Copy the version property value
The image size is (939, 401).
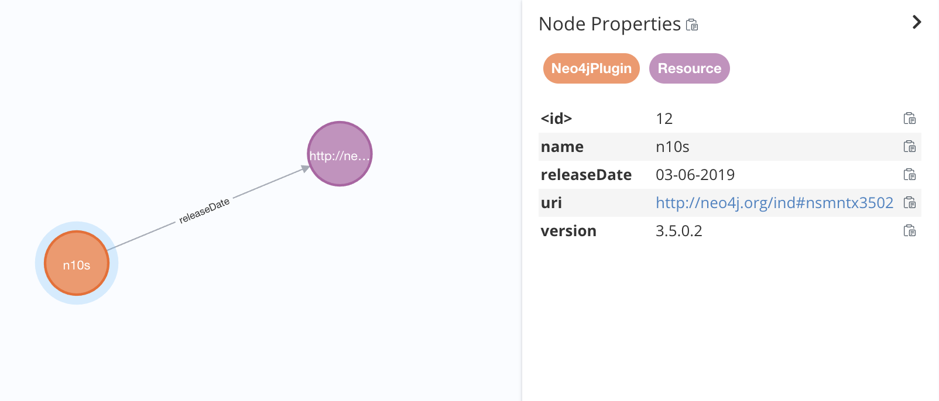click(x=909, y=231)
